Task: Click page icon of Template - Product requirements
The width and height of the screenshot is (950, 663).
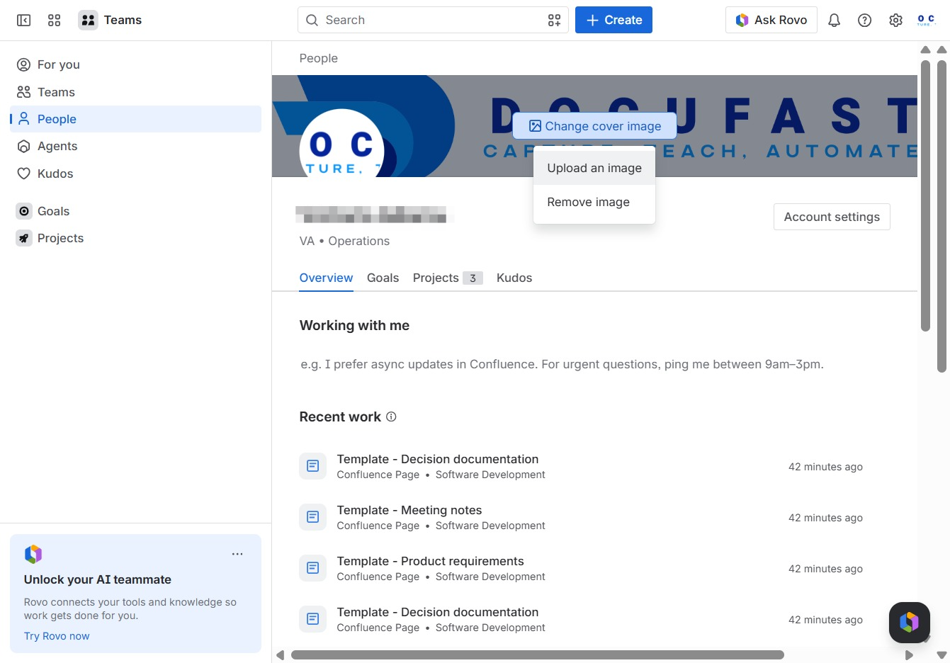Action: point(312,568)
